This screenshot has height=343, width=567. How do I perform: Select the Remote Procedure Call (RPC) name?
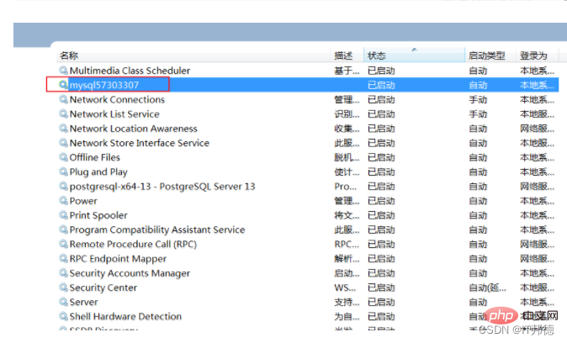pyautogui.click(x=133, y=244)
